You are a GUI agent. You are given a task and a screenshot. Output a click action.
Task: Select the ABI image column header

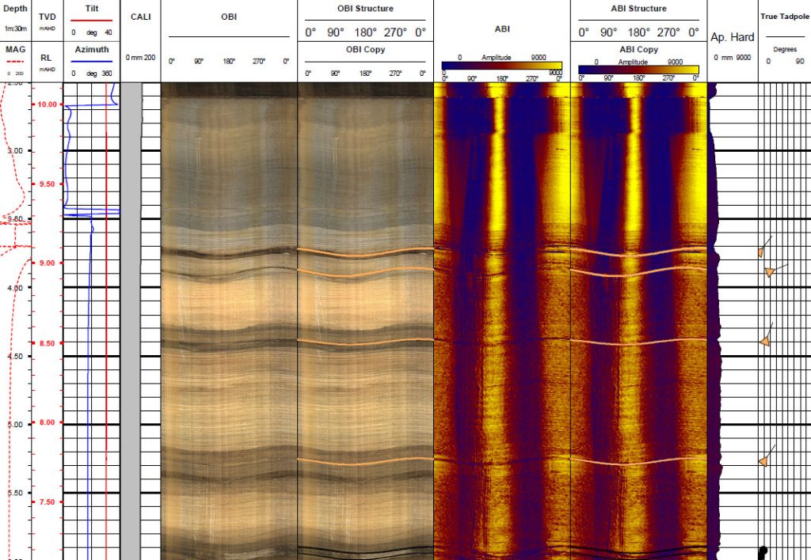pos(501,29)
